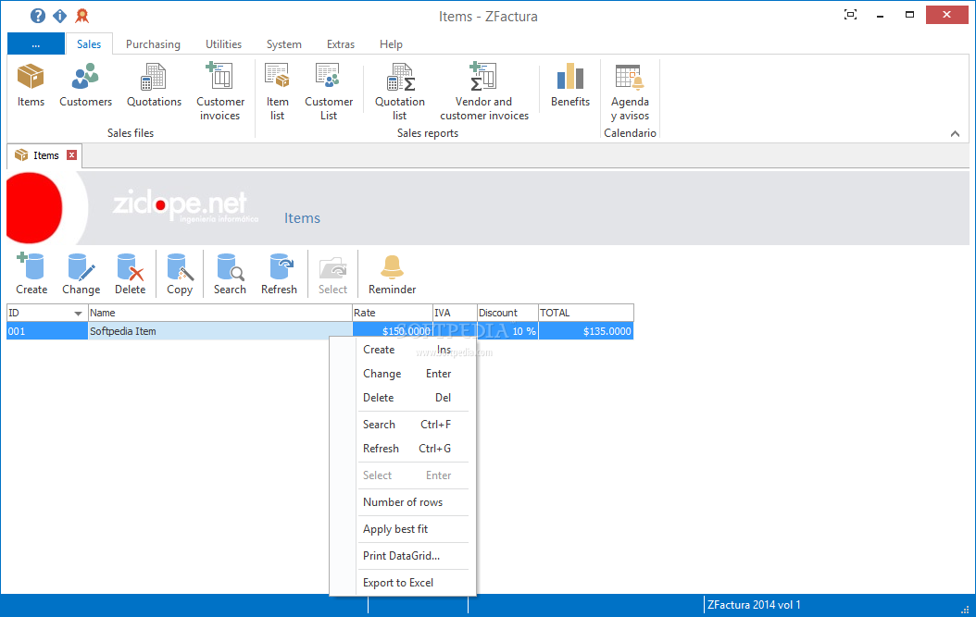Open the blue application menu button
The width and height of the screenshot is (976, 617).
tap(35, 44)
